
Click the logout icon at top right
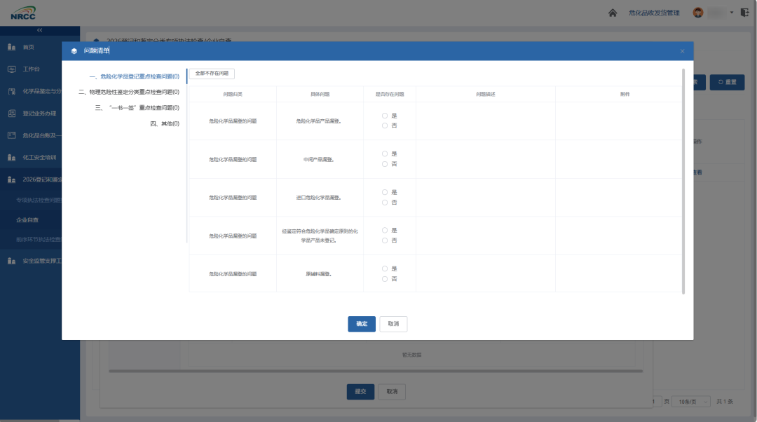coord(744,13)
